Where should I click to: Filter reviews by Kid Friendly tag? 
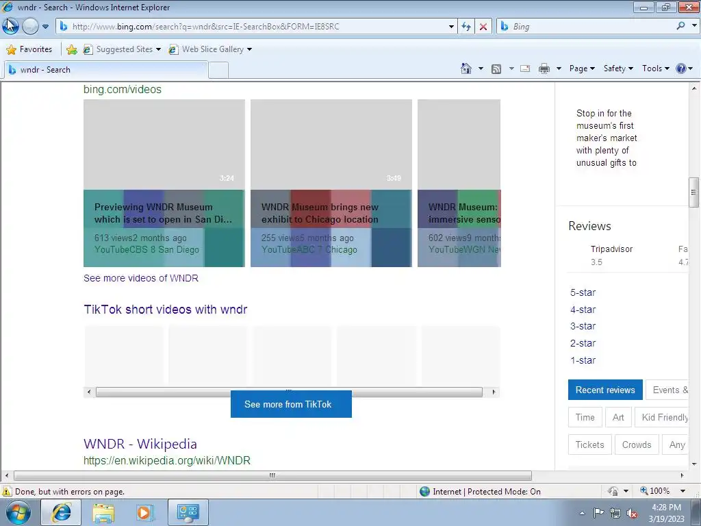point(662,417)
